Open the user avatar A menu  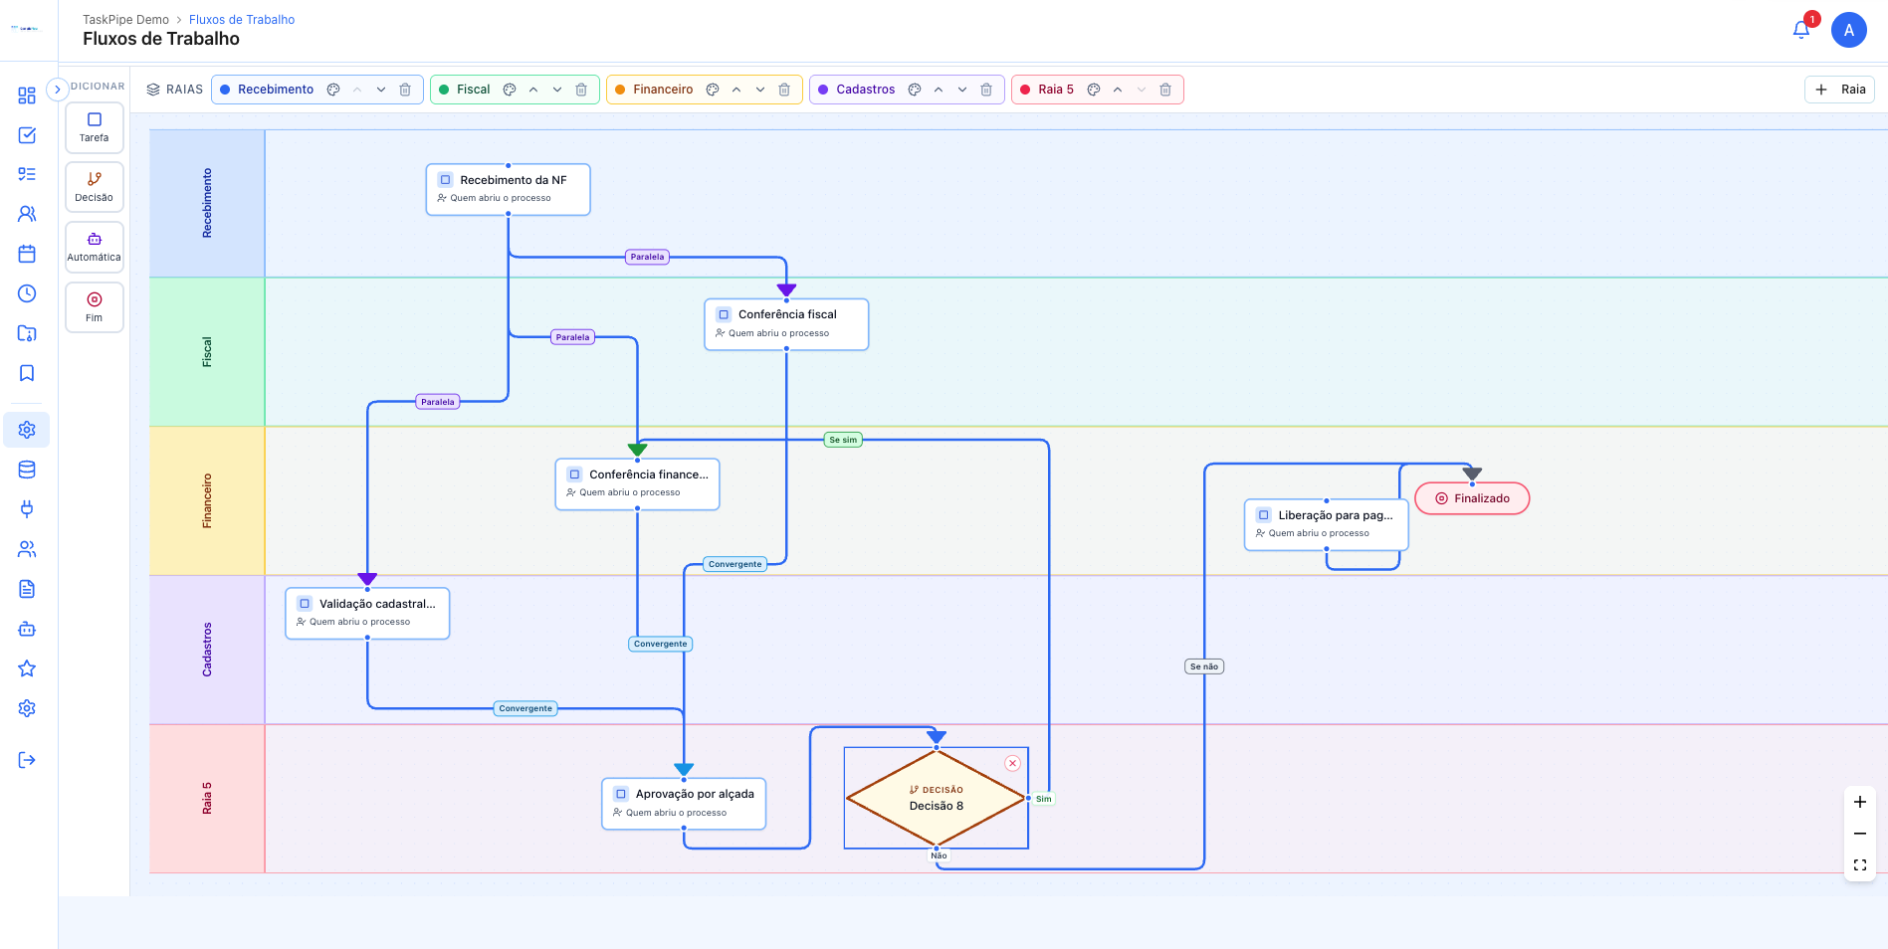(1848, 30)
